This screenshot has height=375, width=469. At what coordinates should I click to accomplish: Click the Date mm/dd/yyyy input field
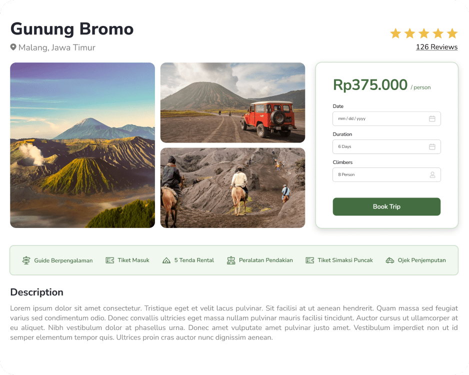pyautogui.click(x=380, y=118)
